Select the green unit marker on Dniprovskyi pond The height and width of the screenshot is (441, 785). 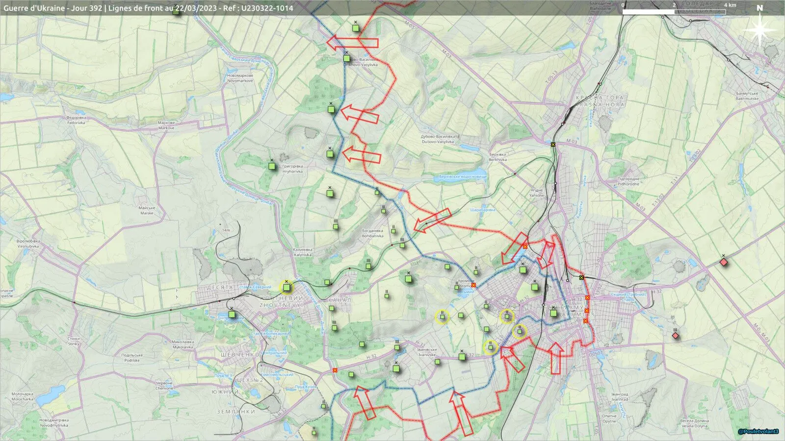(232, 315)
